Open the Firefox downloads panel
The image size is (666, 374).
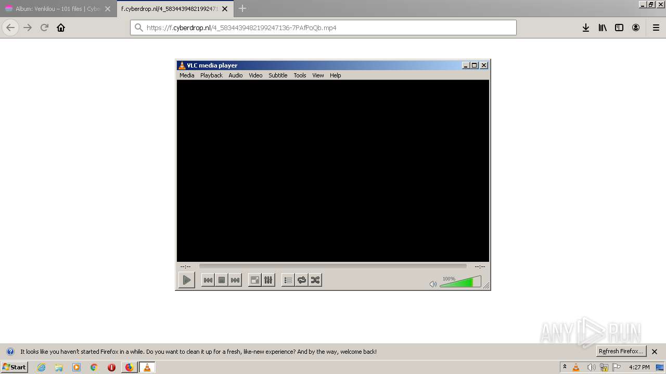tap(586, 28)
